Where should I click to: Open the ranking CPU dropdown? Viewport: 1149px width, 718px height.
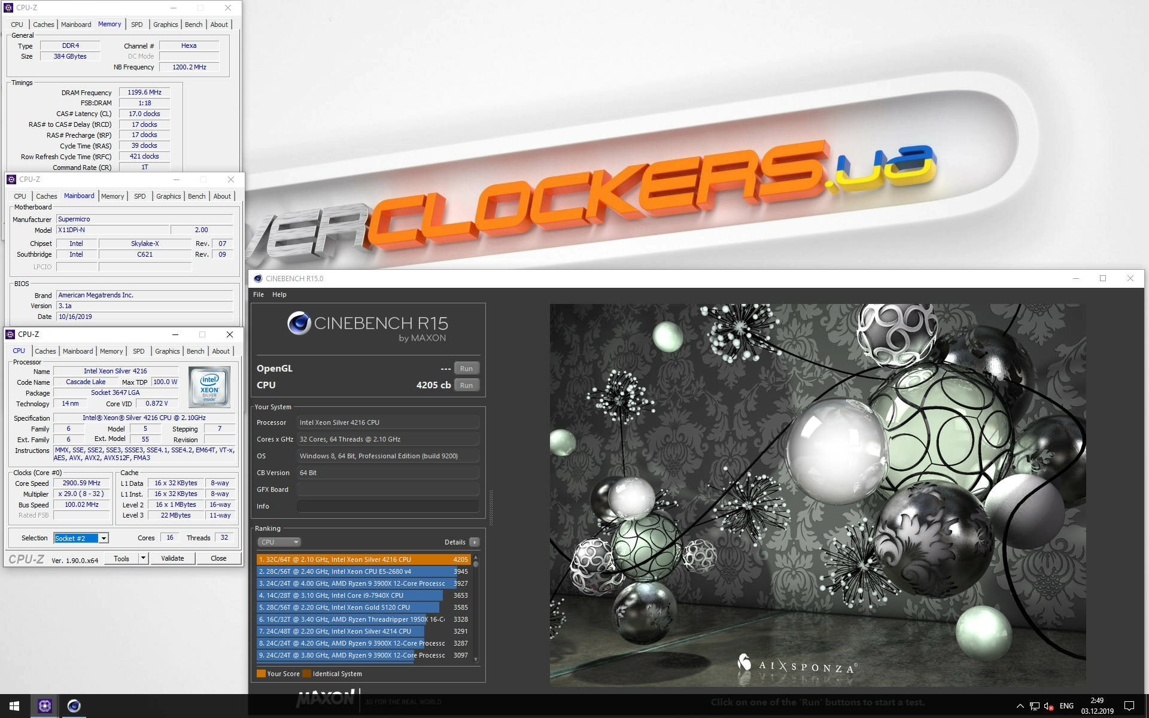(x=279, y=542)
